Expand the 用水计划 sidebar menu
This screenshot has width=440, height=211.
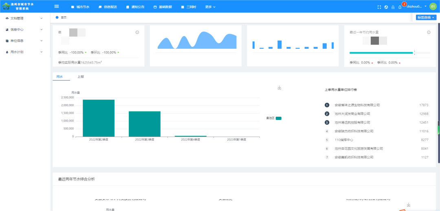(24, 52)
